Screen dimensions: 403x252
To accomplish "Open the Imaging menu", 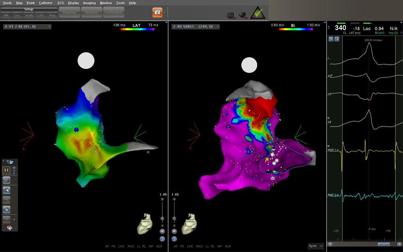I will (x=89, y=3).
